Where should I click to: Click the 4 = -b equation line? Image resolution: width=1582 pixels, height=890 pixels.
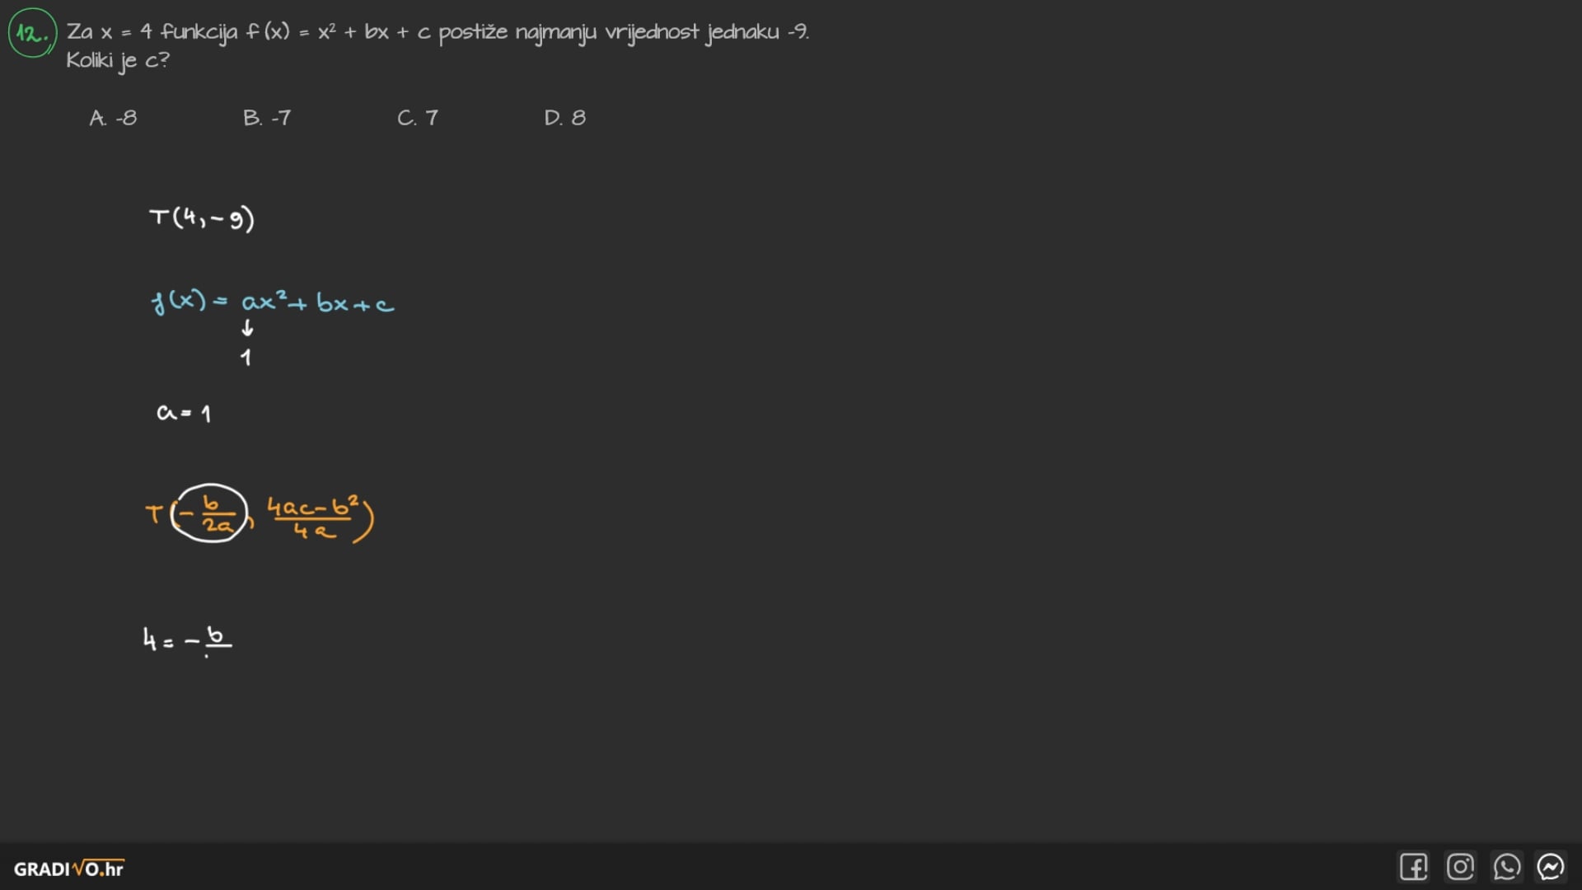(187, 639)
